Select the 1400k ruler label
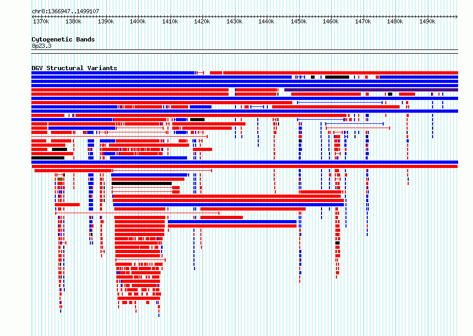The width and height of the screenshot is (473, 336). [138, 22]
